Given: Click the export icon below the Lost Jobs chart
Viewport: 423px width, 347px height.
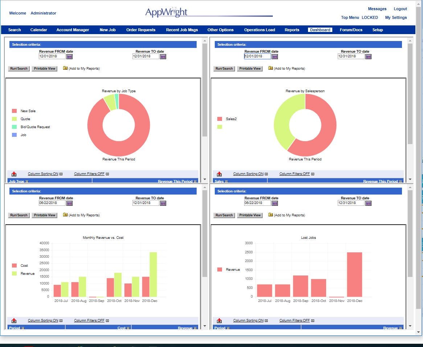Looking at the screenshot, I should pyautogui.click(x=219, y=320).
